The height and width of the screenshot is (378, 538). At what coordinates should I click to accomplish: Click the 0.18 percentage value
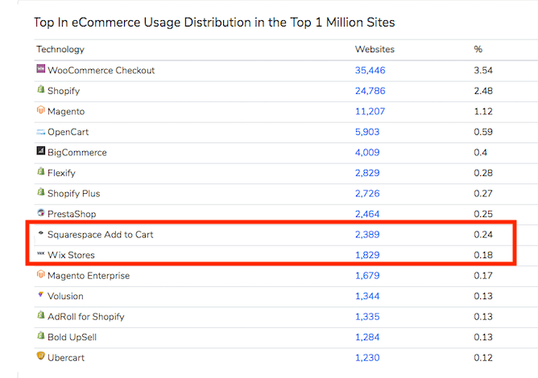[483, 255]
